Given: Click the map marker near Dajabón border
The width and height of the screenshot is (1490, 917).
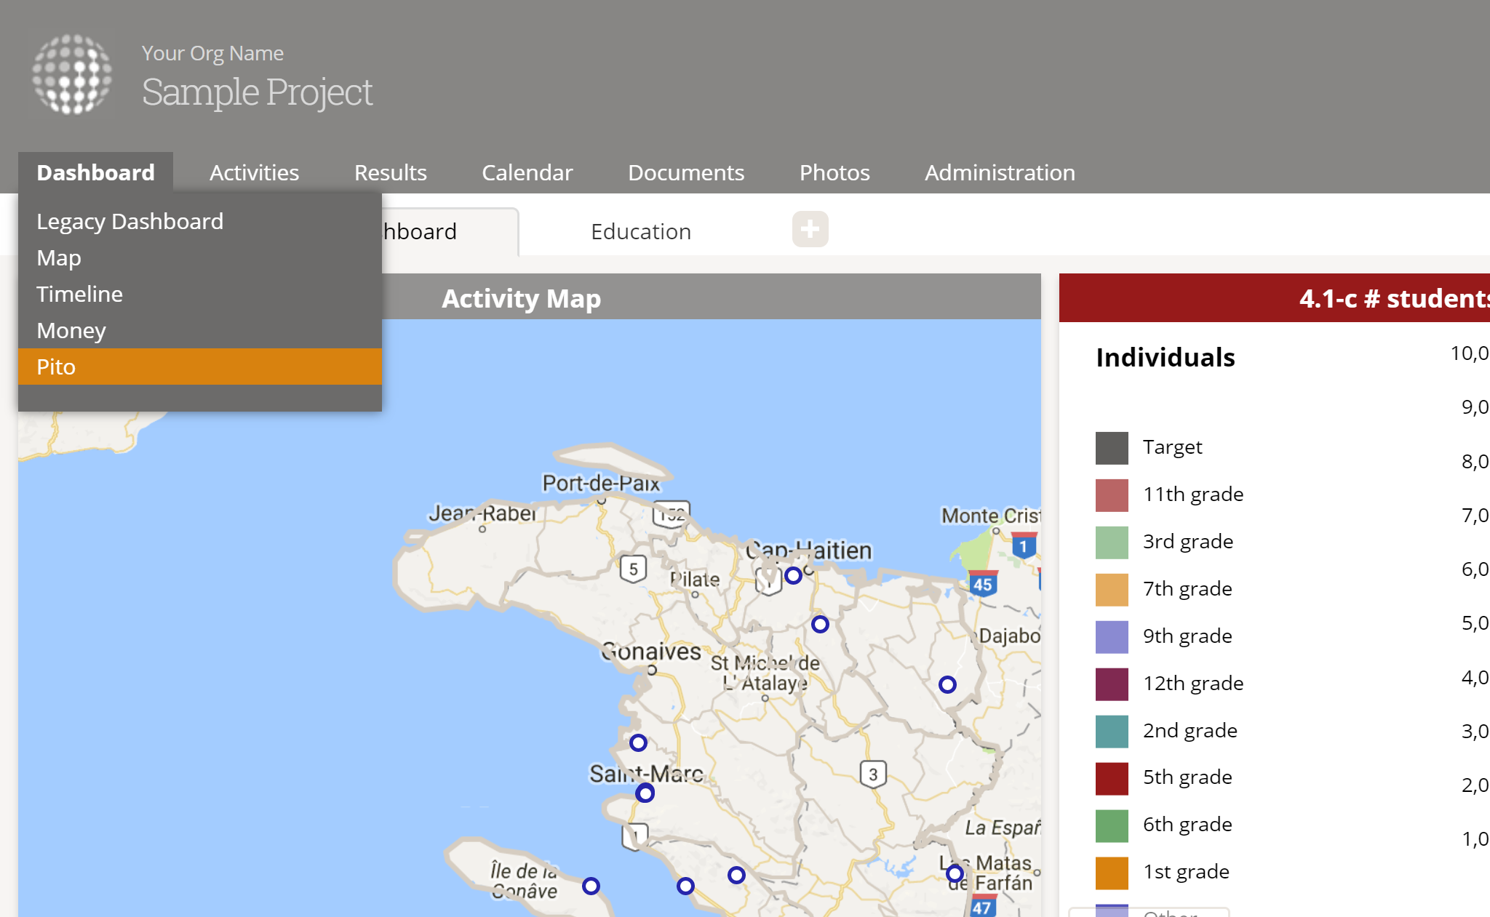Looking at the screenshot, I should point(947,684).
